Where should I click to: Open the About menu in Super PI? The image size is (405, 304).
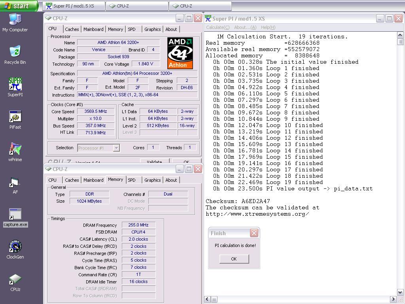(245, 27)
